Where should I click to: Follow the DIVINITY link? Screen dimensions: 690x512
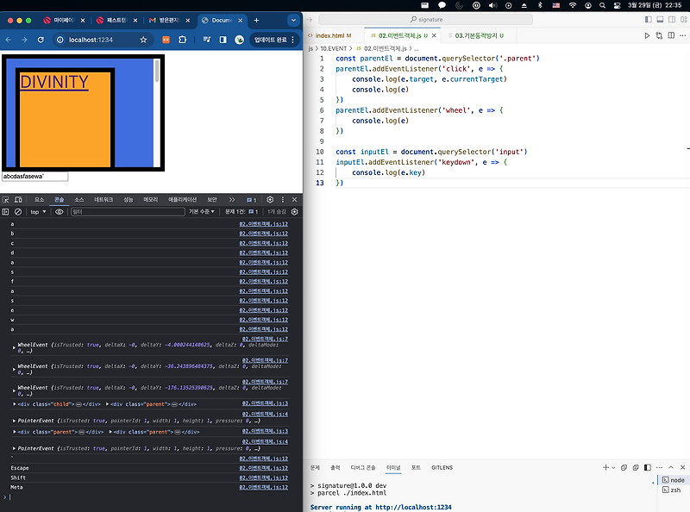pyautogui.click(x=54, y=82)
